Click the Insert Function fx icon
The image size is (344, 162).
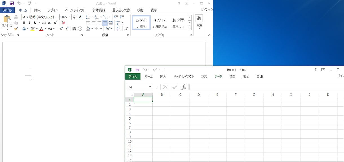pyautogui.click(x=184, y=87)
